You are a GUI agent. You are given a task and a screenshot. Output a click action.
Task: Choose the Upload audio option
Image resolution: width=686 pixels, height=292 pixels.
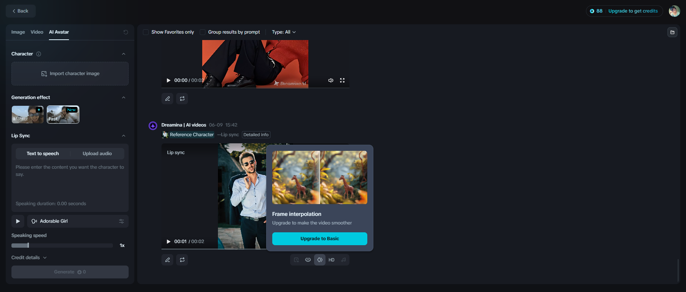click(97, 154)
